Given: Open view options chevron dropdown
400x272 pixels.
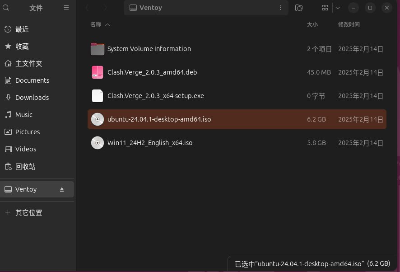Looking at the screenshot, I should pos(338,8).
